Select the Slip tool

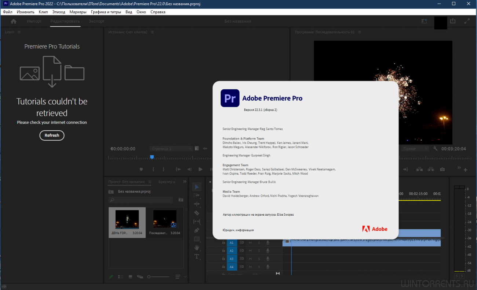pyautogui.click(x=197, y=222)
